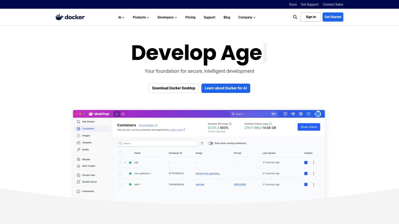The height and width of the screenshot is (224, 399).
Task: Open the learning center graduation cap icon
Action: point(293,114)
